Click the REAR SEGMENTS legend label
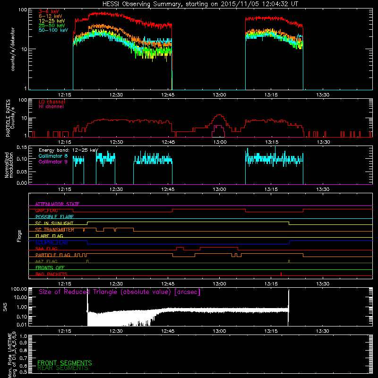The height and width of the screenshot is (378, 378). pos(63,368)
